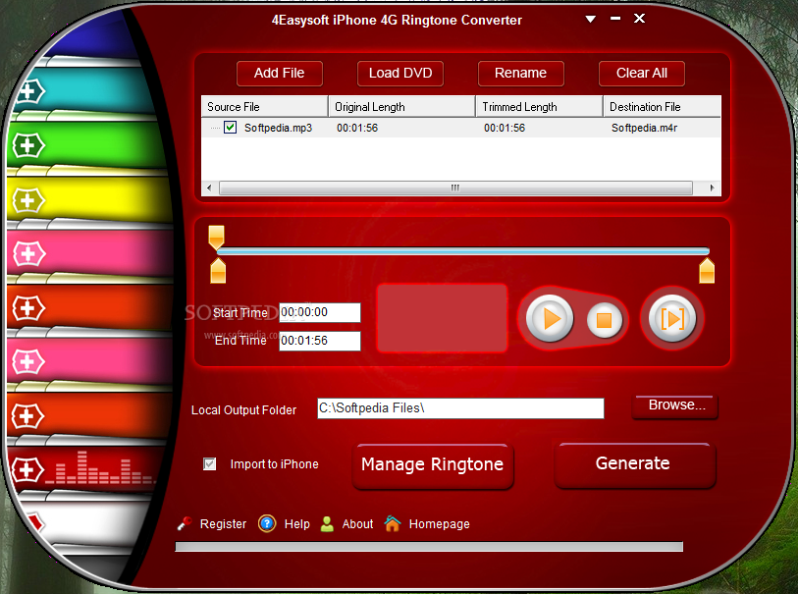
Task: Click the trim end marker at timeline right
Action: click(707, 270)
